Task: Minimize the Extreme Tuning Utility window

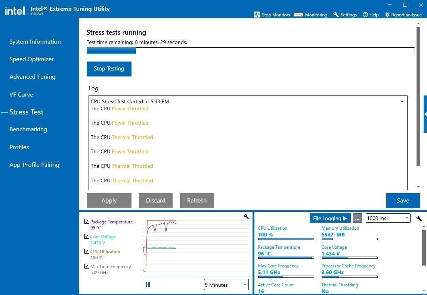Action: pyautogui.click(x=390, y=5)
